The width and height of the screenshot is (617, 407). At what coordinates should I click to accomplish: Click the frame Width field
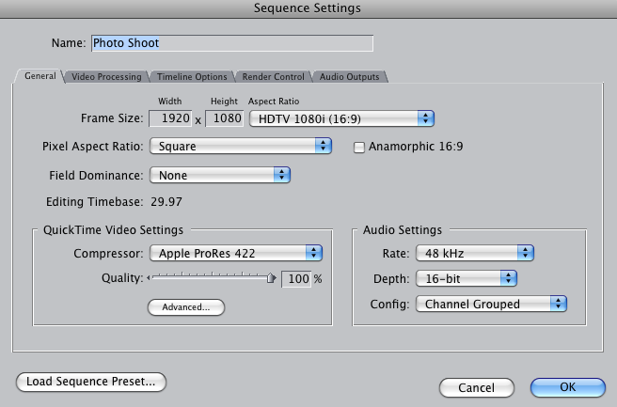click(170, 118)
